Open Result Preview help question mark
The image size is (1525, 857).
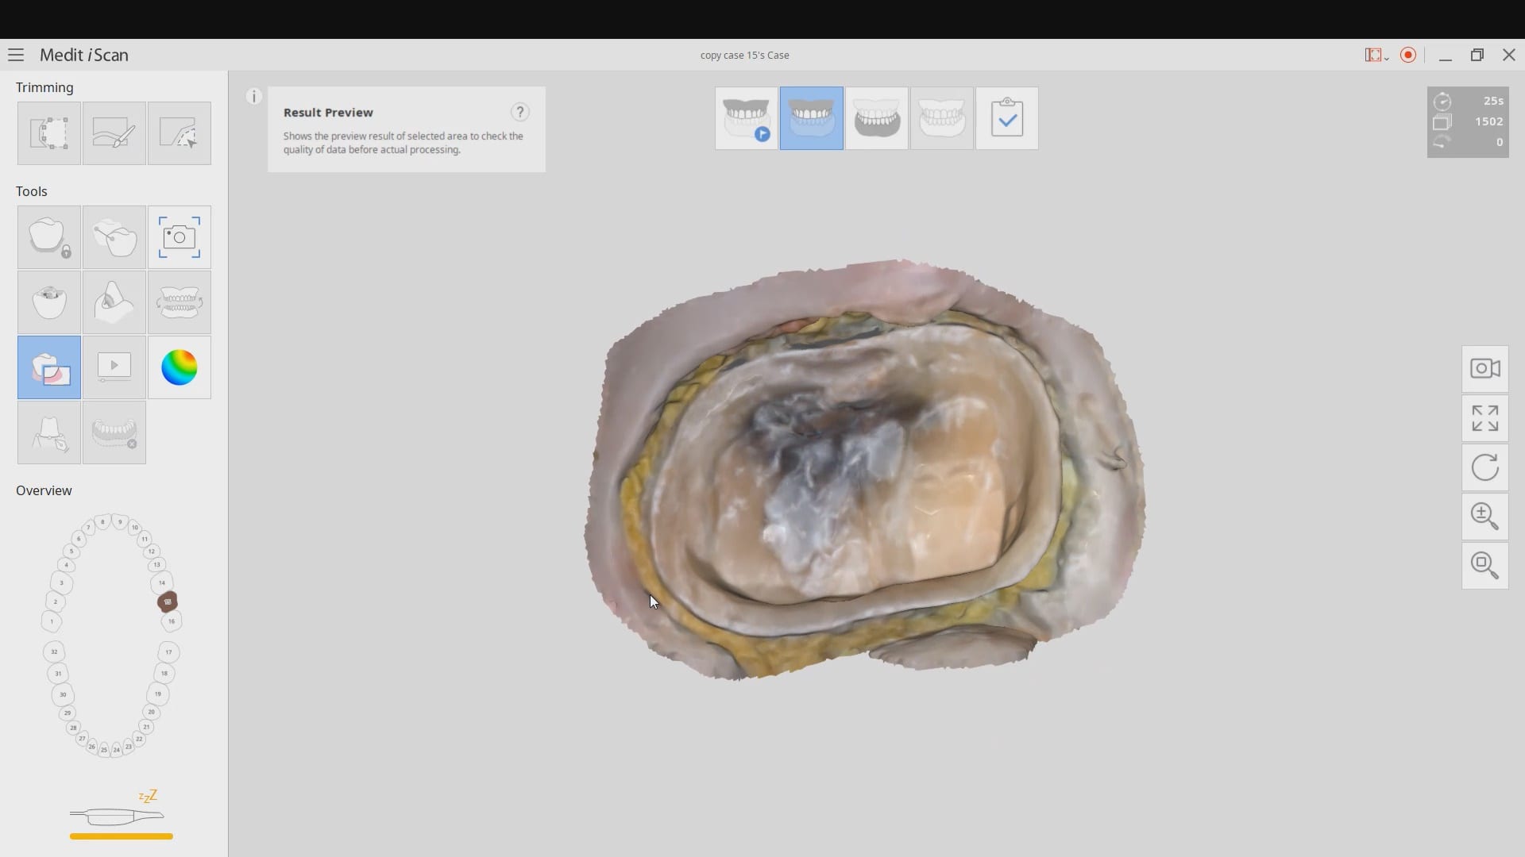[520, 112]
